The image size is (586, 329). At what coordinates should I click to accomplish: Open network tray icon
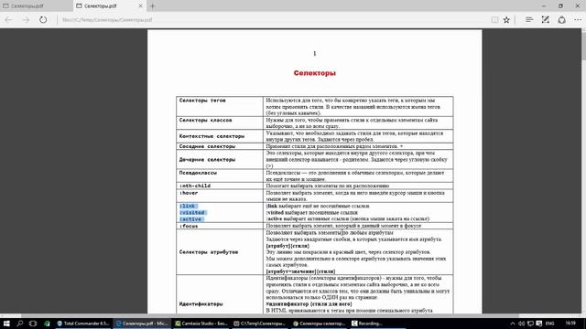pos(530,324)
